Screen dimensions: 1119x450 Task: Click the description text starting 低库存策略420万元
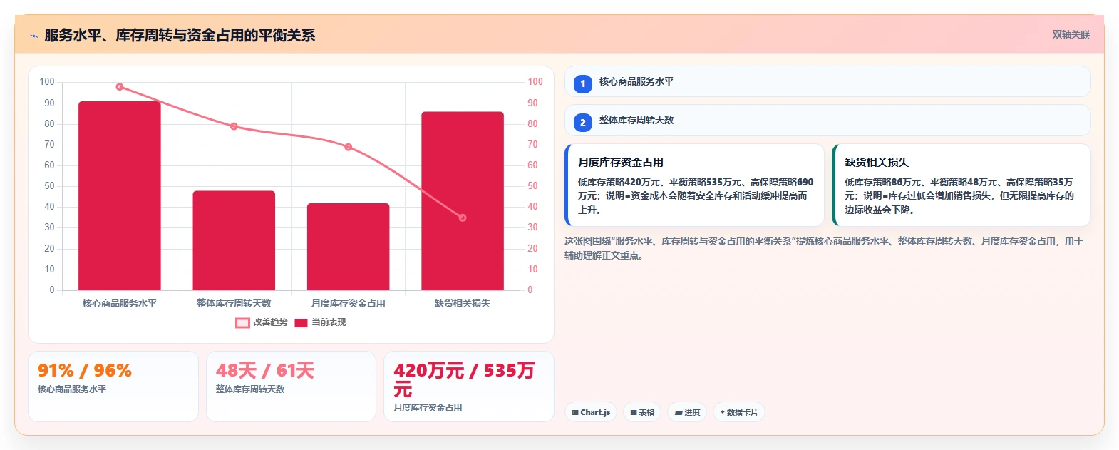696,196
